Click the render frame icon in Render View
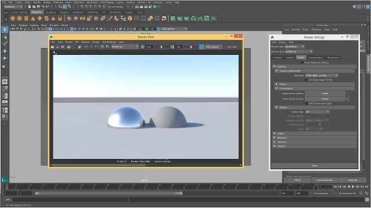The image size is (371, 208). tap(52, 47)
